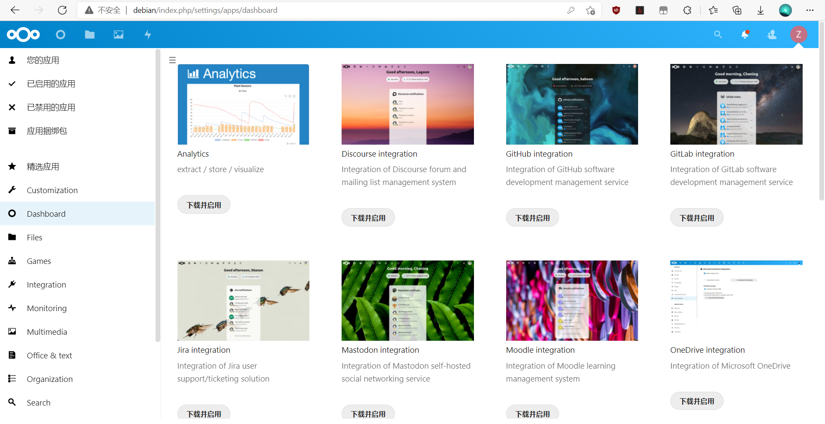
Task: Click the grey two-panel extension icon left of the puzzle icon
Action: click(x=663, y=10)
